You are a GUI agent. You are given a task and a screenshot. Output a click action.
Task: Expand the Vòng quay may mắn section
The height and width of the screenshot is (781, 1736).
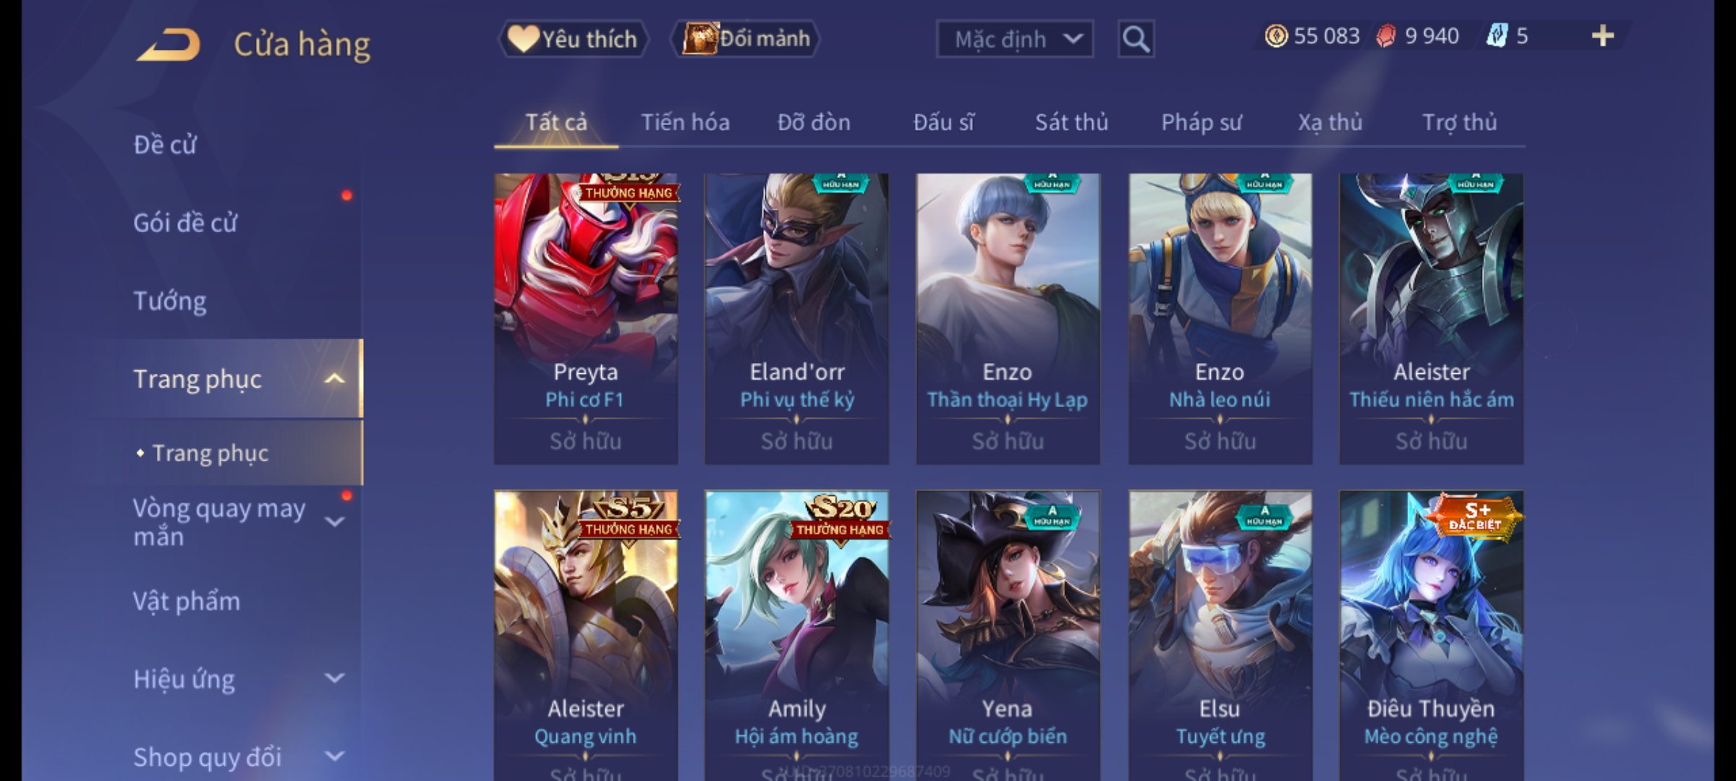(334, 521)
